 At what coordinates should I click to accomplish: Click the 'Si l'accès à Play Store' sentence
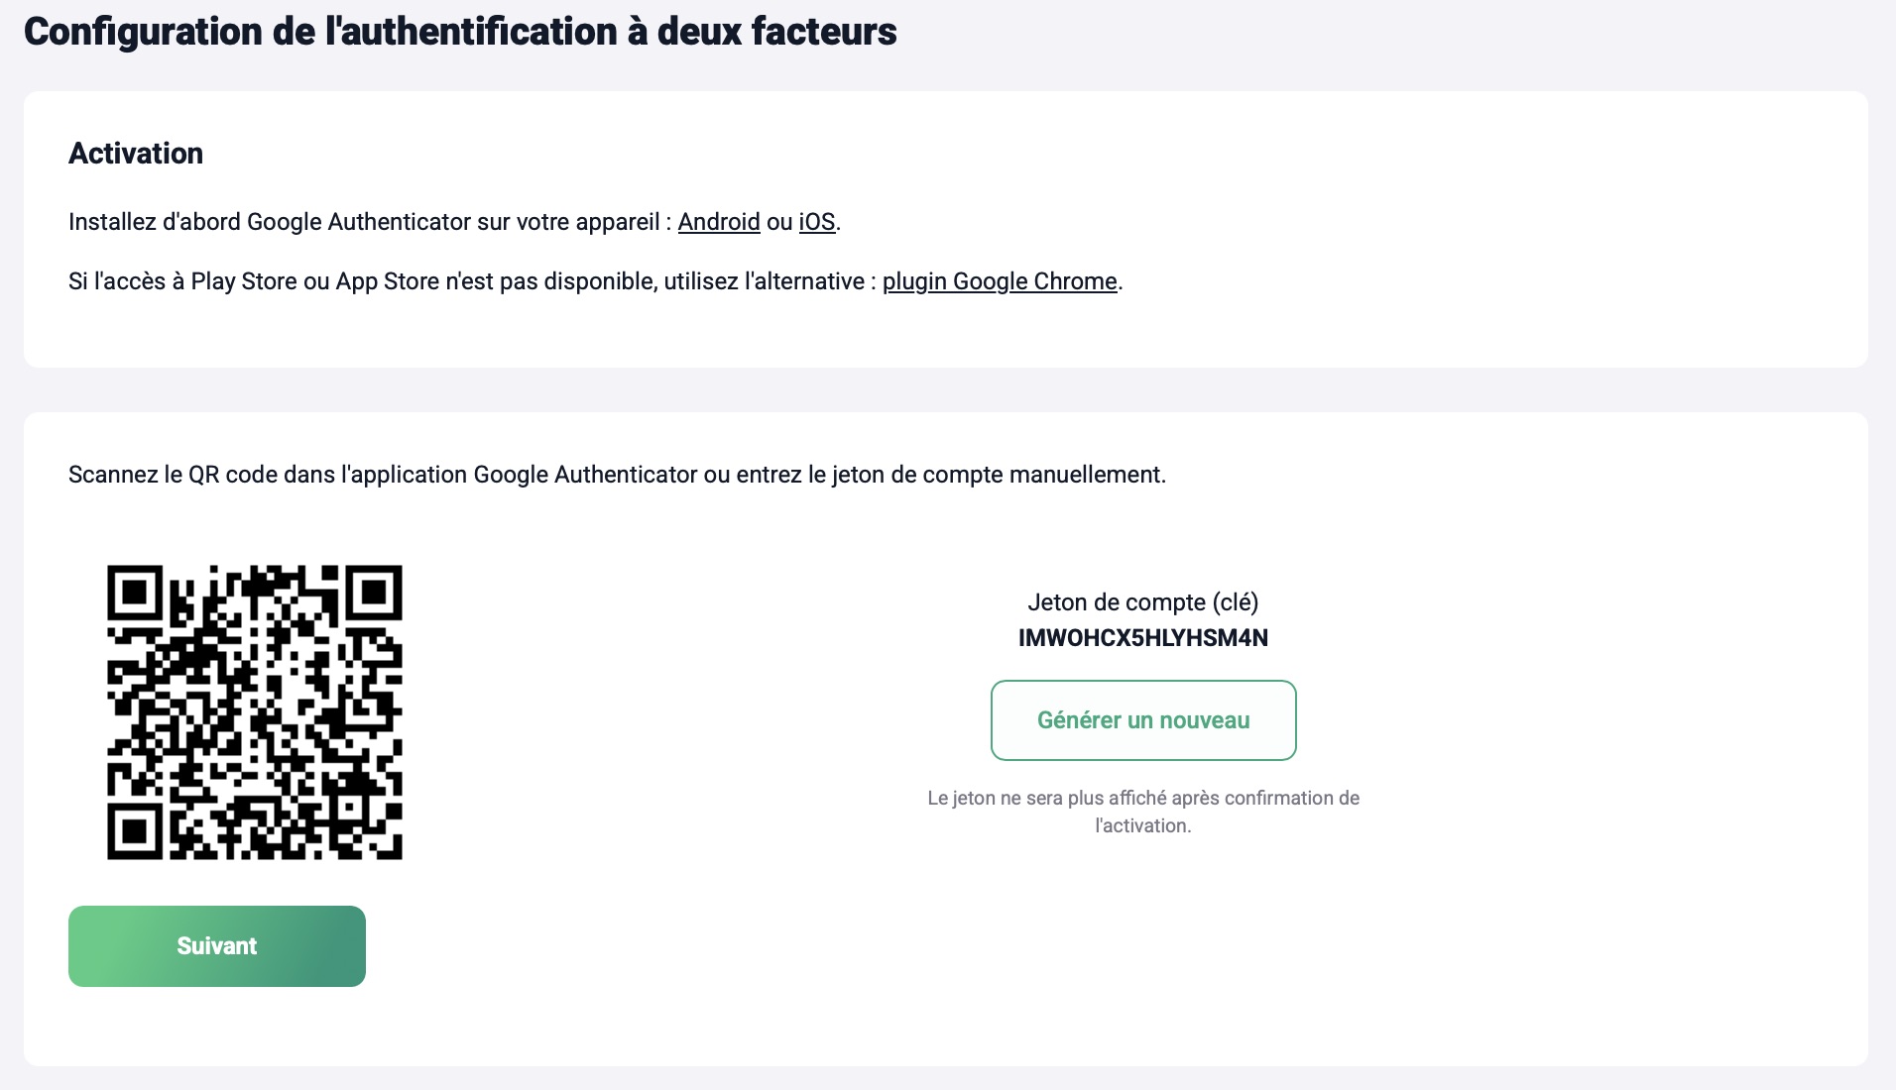coord(595,281)
